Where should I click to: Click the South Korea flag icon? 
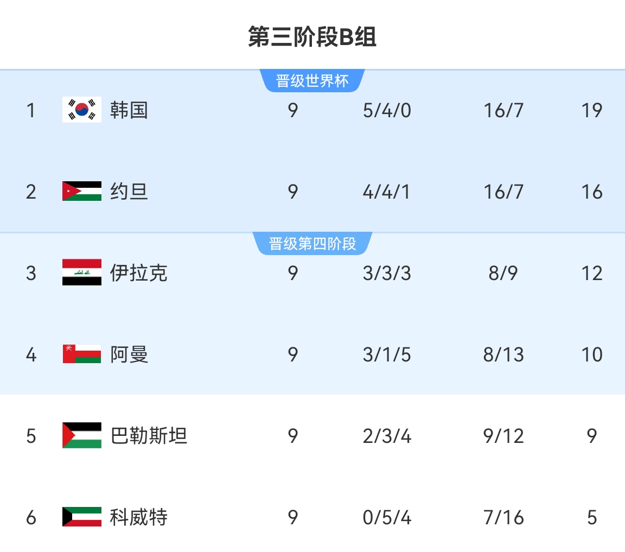[x=82, y=110]
